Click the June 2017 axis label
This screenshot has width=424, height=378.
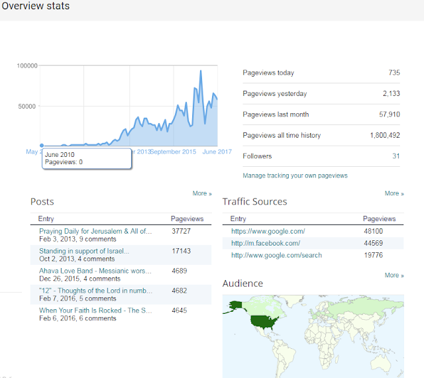pyautogui.click(x=217, y=152)
